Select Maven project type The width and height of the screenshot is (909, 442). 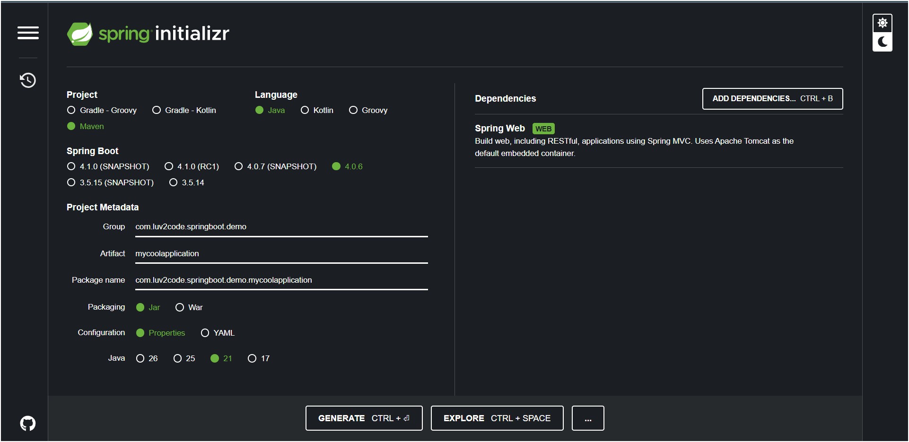[x=86, y=126]
